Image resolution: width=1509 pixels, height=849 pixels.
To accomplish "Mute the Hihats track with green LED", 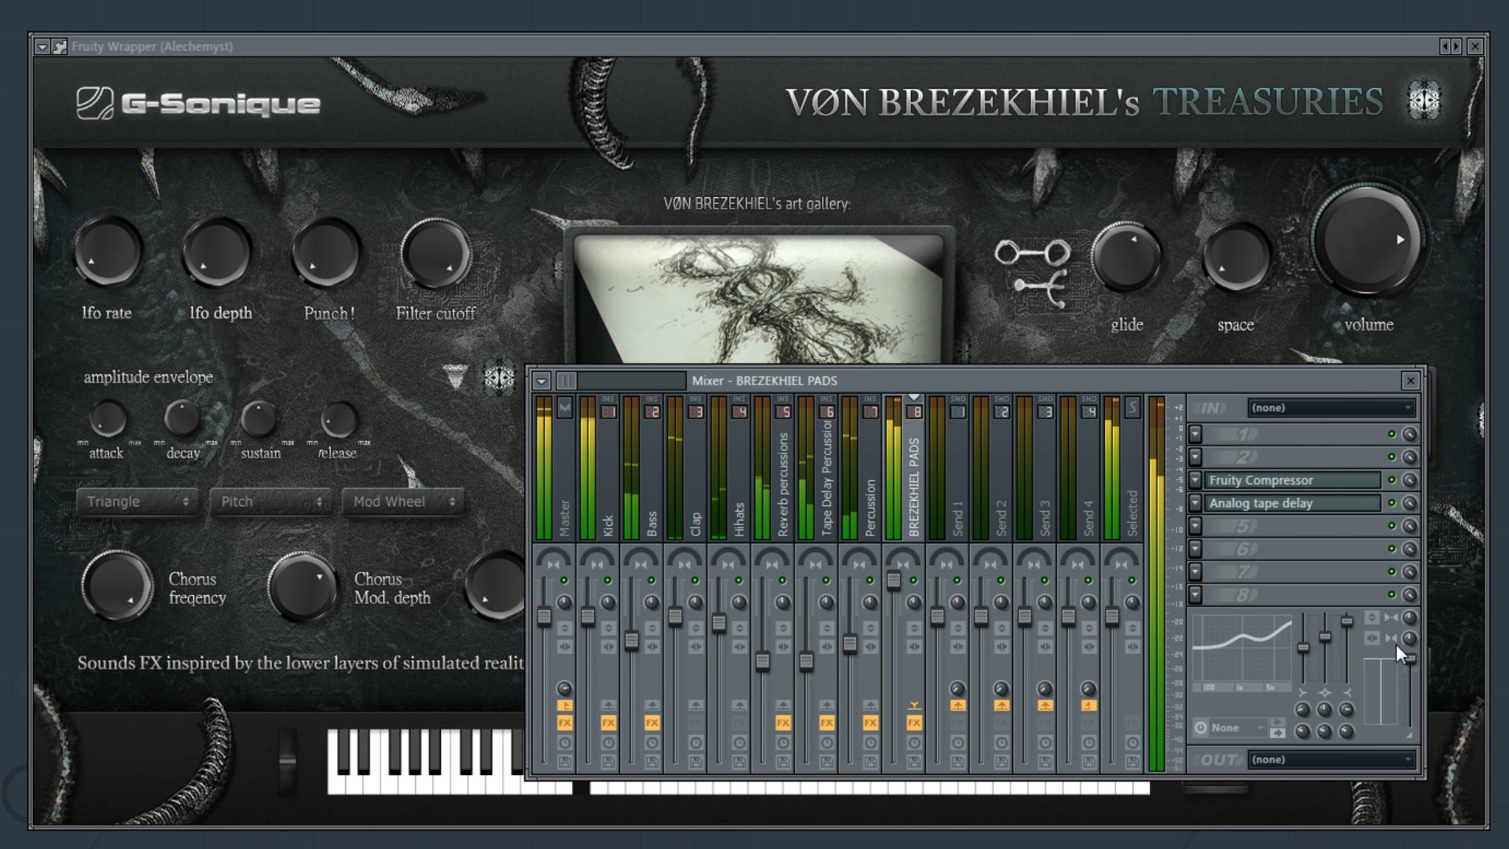I will click(x=739, y=581).
